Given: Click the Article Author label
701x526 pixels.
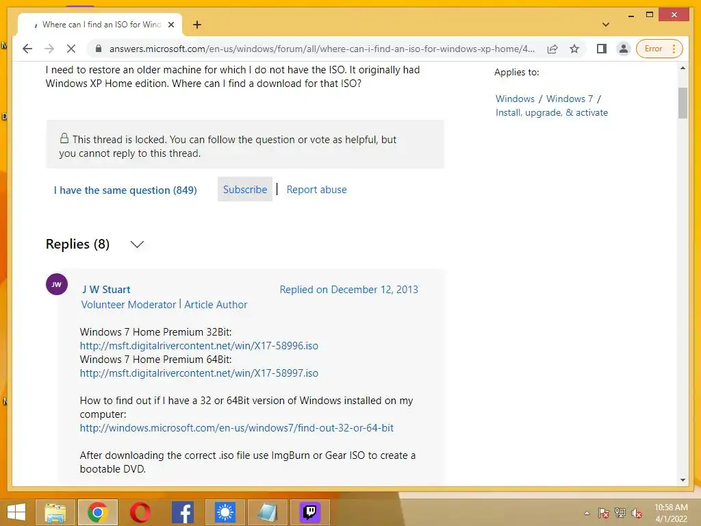Looking at the screenshot, I should 216,305.
